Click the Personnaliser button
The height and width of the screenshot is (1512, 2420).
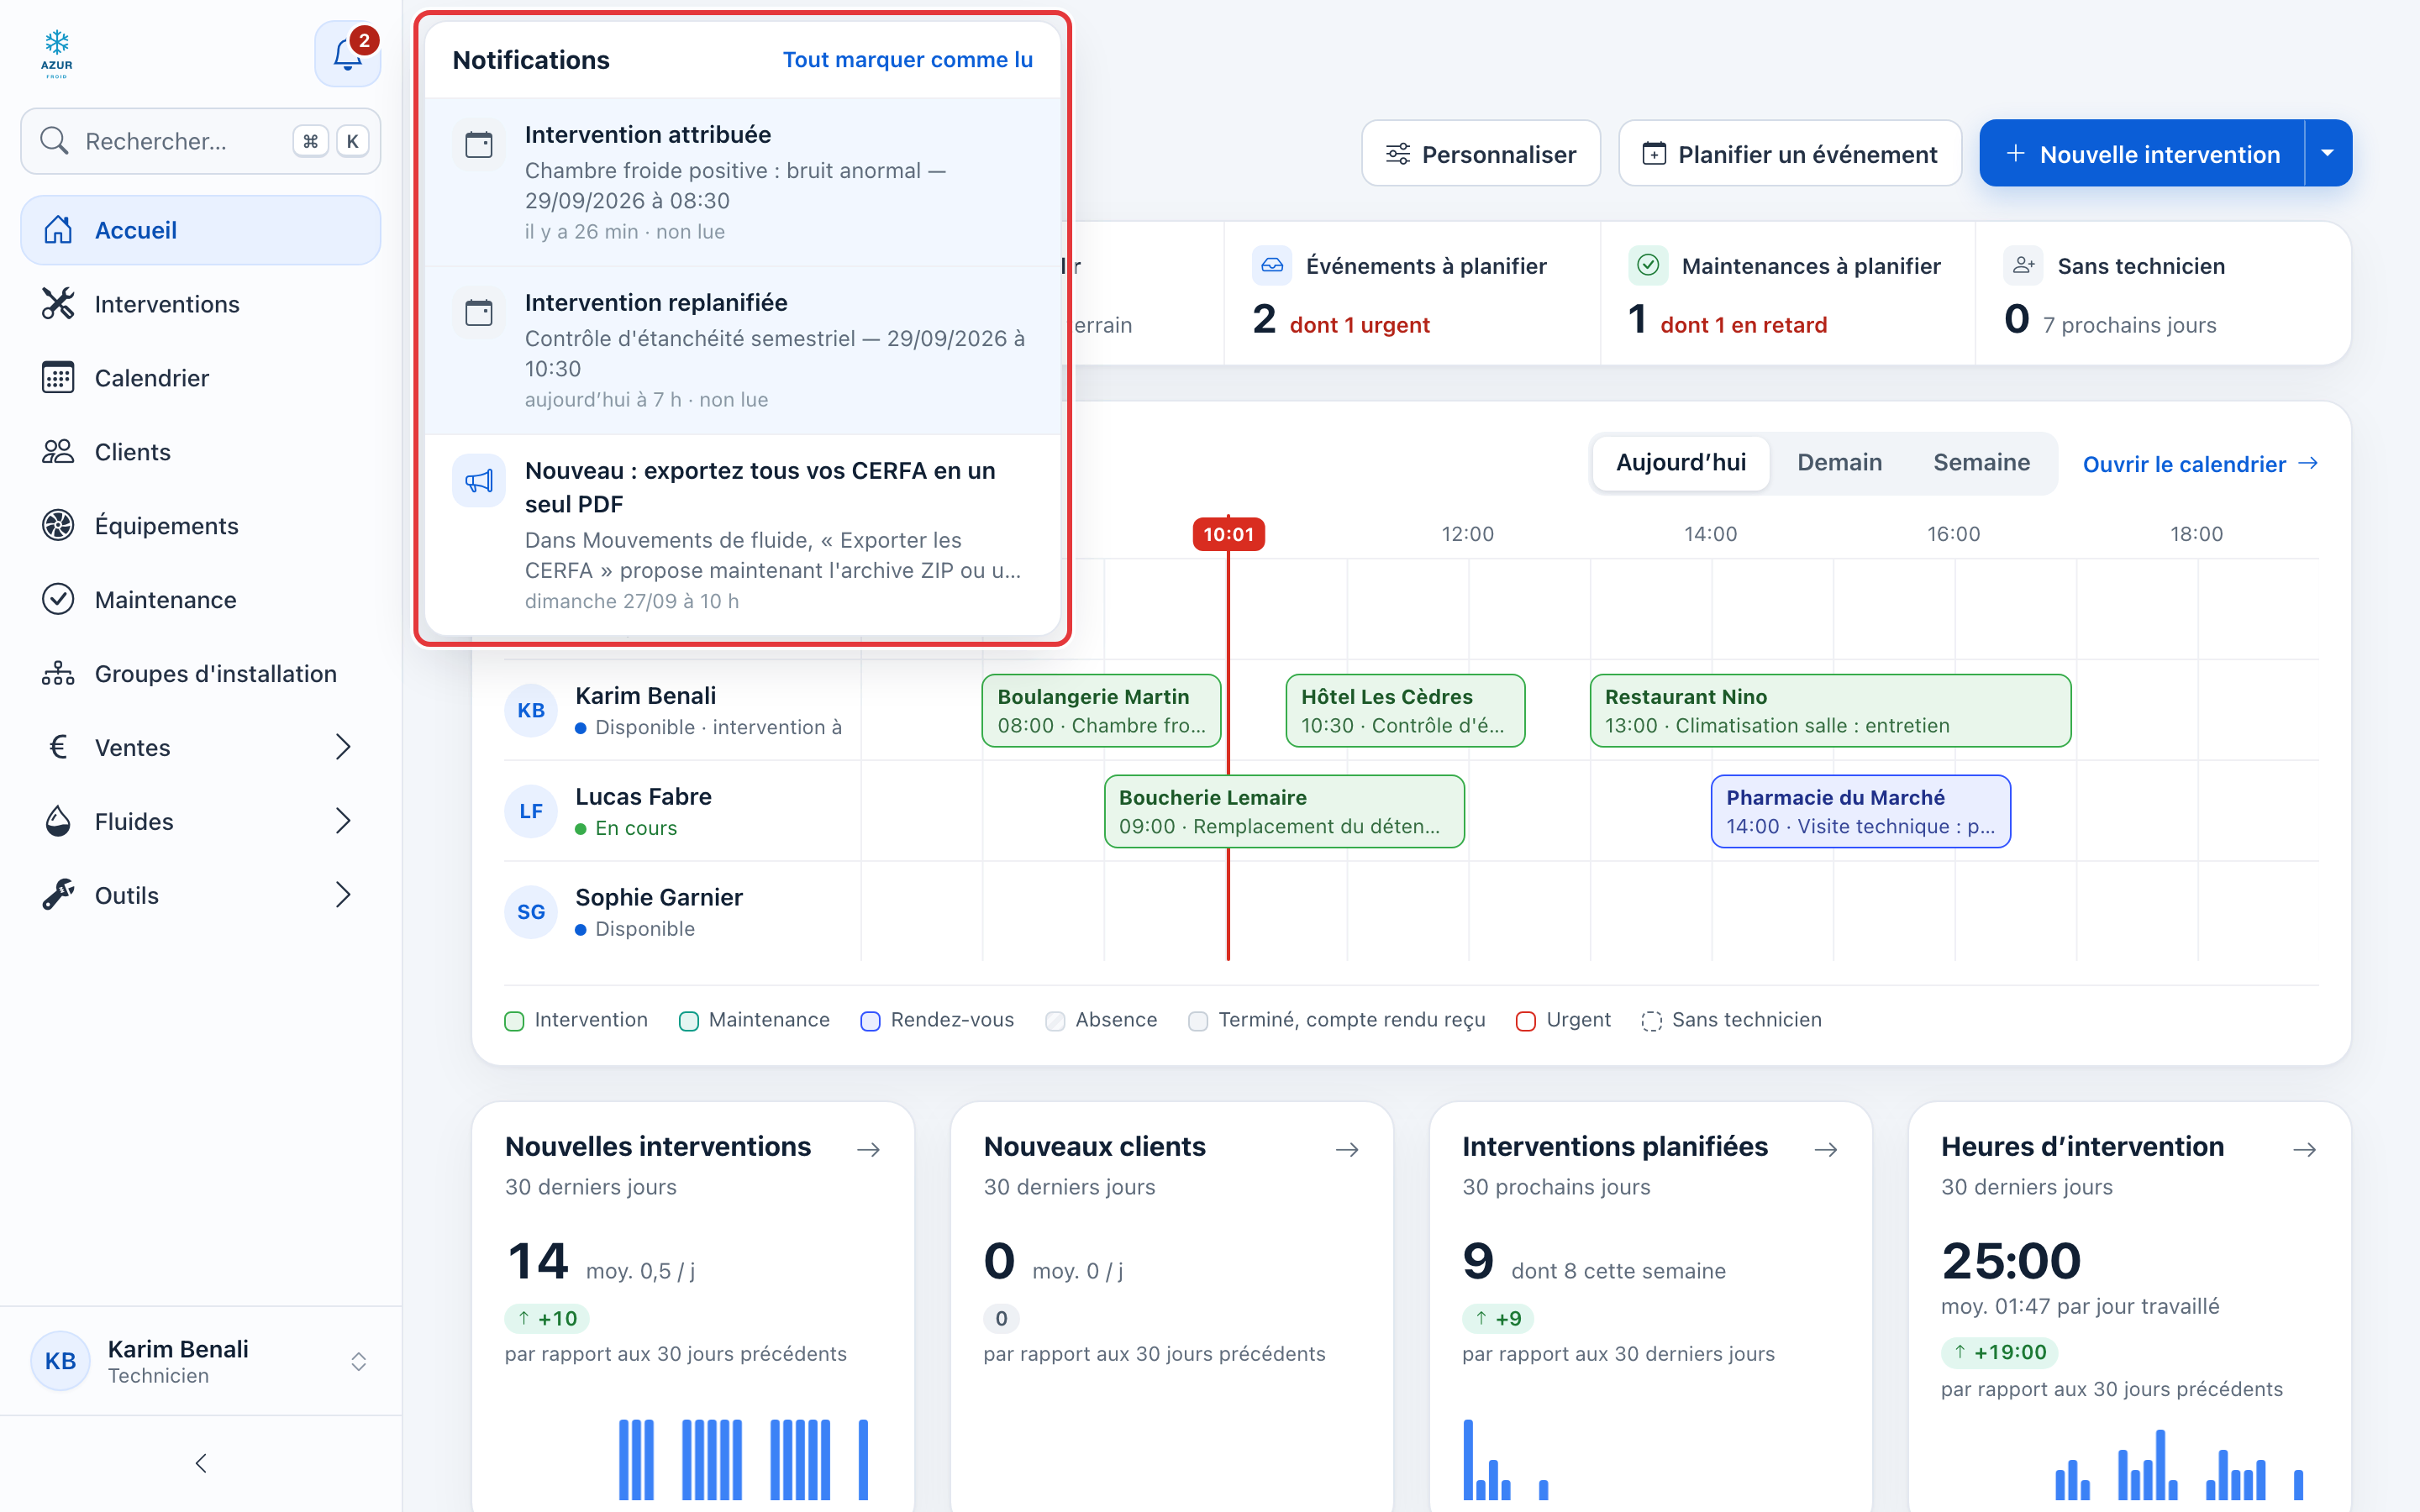(x=1481, y=153)
